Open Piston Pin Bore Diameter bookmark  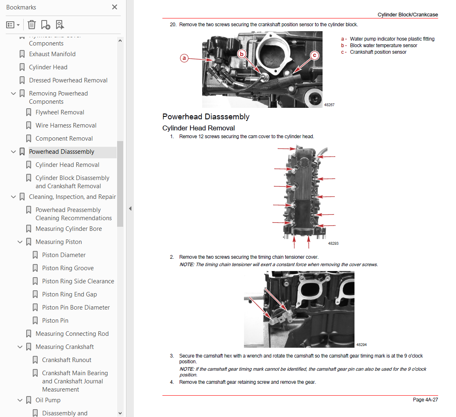(x=76, y=308)
